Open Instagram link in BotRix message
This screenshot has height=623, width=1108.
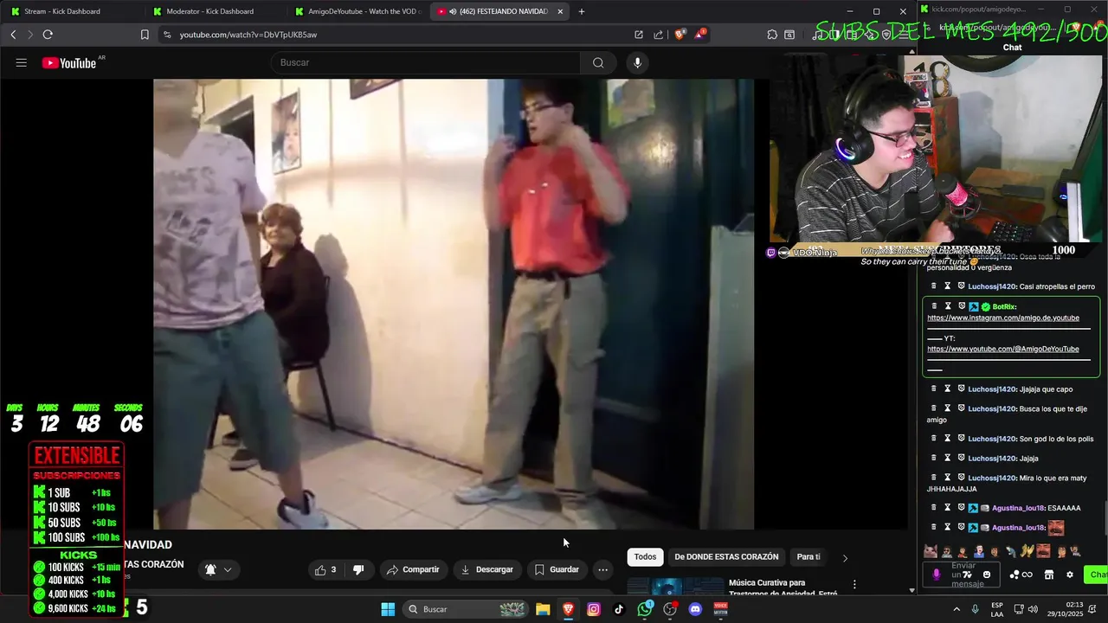click(1003, 318)
